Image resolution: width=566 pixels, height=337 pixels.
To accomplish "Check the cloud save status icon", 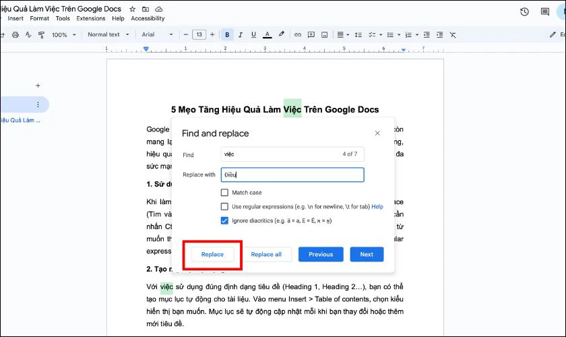I will 158,9.
